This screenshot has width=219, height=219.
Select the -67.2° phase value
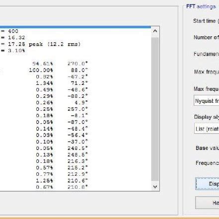[77, 76]
